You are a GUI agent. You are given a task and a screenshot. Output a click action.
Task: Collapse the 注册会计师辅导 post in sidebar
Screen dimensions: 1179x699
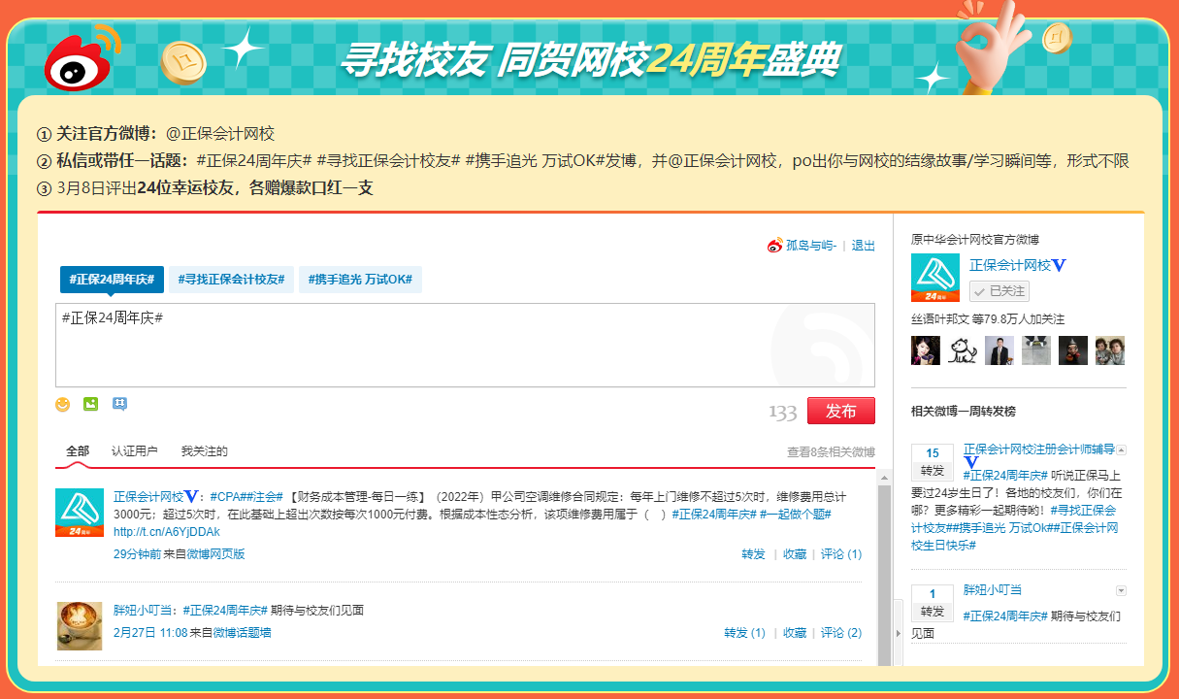tap(1121, 449)
